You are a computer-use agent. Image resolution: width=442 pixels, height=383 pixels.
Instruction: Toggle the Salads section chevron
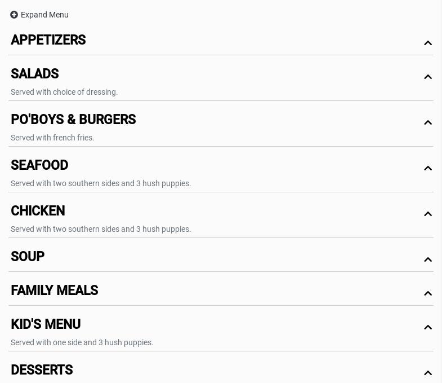428,77
